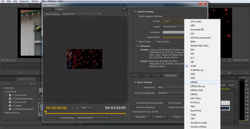Image resolution: width=250 pixels, height=129 pixels.
Task: Switch to the Output tab
Action: [x=60, y=9]
